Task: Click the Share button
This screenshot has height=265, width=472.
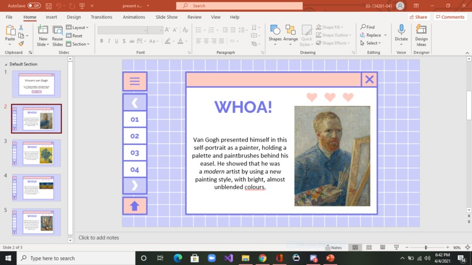Action: [419, 17]
